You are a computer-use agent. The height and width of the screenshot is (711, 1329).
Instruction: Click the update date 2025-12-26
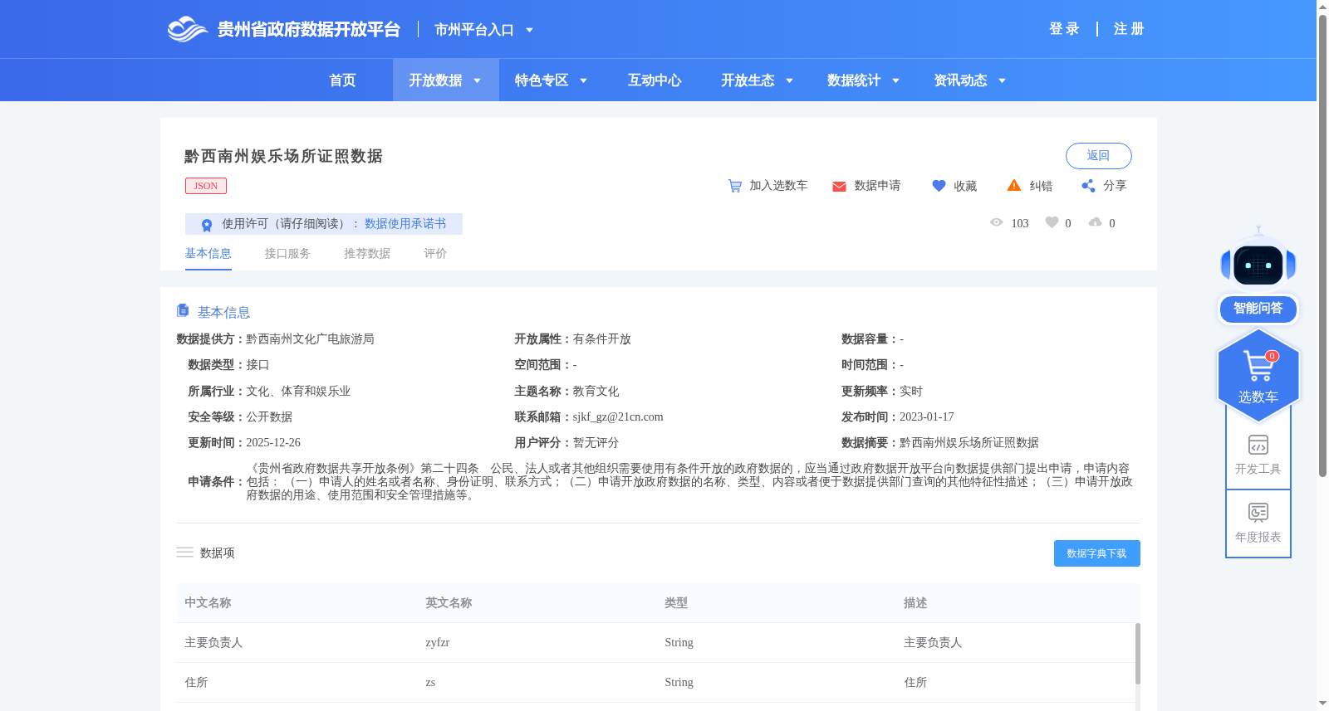273,443
